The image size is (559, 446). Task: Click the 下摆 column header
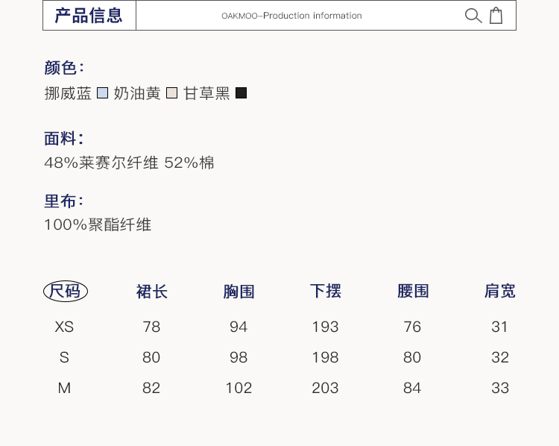326,291
